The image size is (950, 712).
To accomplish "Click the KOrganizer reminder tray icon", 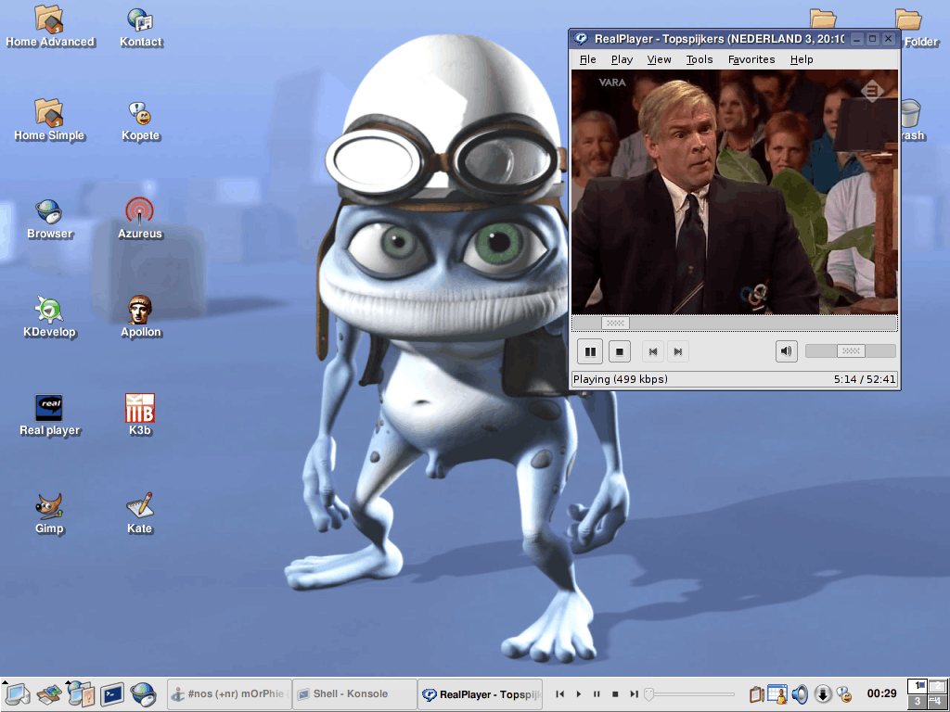I will tap(777, 693).
